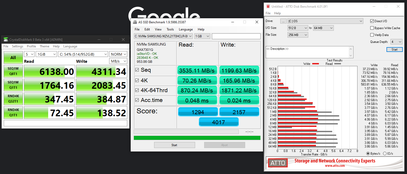Open the Profile menu in CrystalDiskMark
The width and height of the screenshot is (407, 174).
pos(31,46)
